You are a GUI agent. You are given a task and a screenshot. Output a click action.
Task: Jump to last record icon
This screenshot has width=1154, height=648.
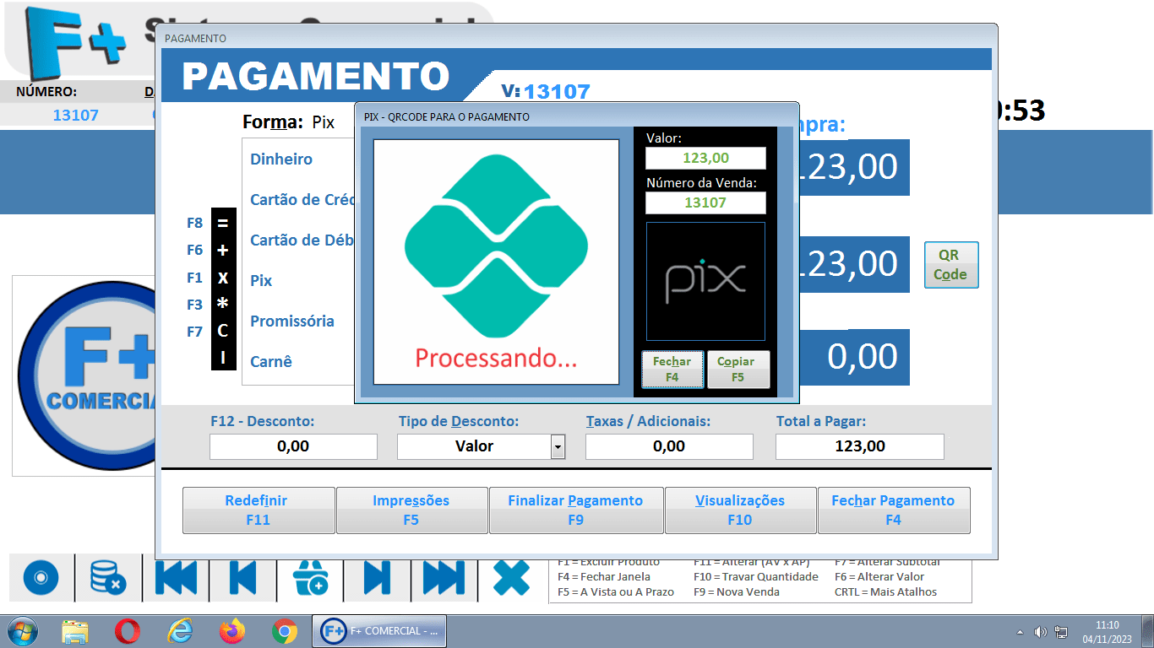point(444,579)
